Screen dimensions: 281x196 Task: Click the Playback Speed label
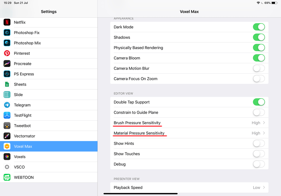click(x=128, y=188)
